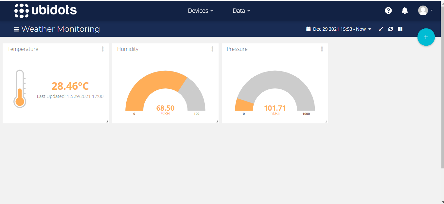Screen dimensions: 444x204
Task: Open the Data menu
Action: (x=241, y=11)
